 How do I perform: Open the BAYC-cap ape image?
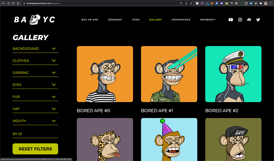233,140
